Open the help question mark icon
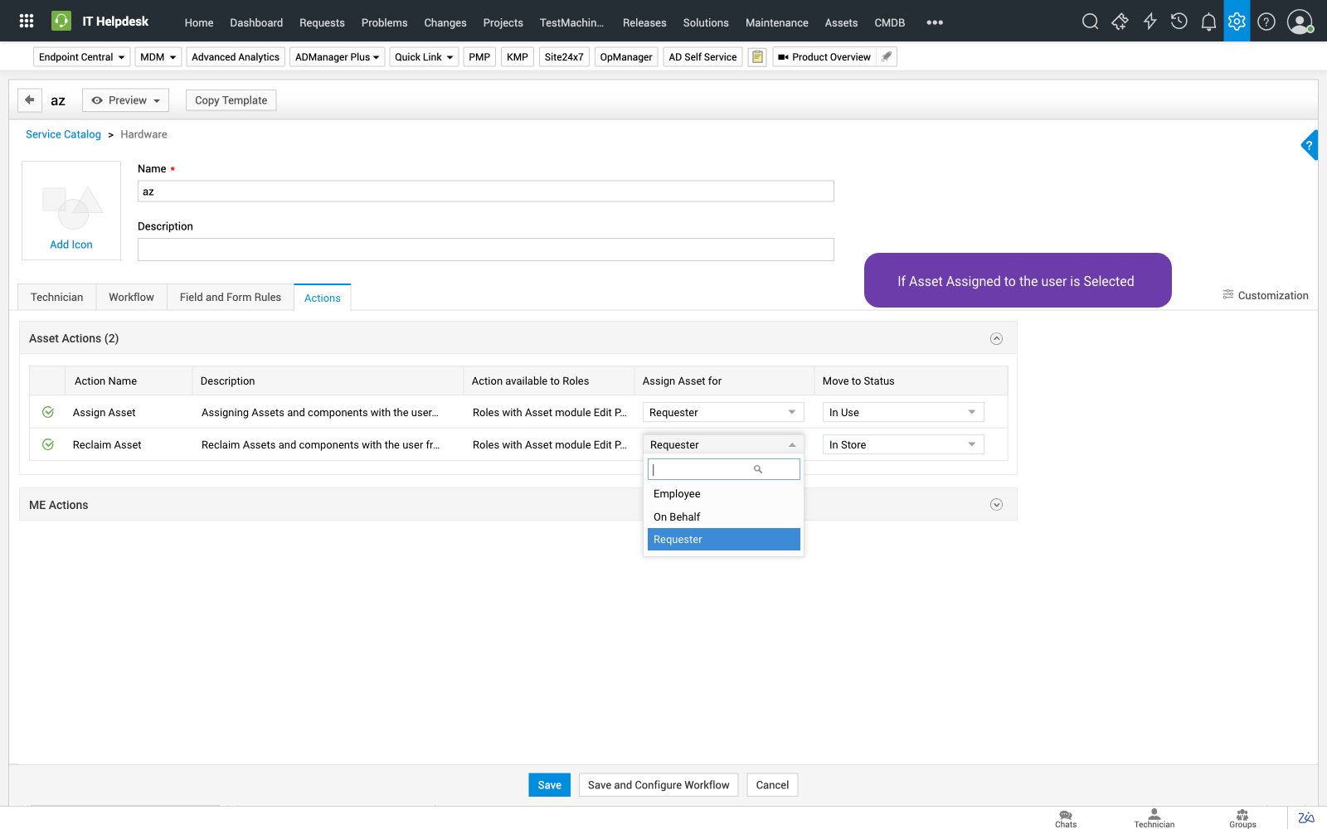 pos(1266,22)
